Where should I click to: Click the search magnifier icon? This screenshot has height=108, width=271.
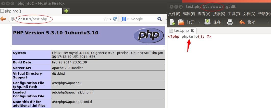pos(159,19)
